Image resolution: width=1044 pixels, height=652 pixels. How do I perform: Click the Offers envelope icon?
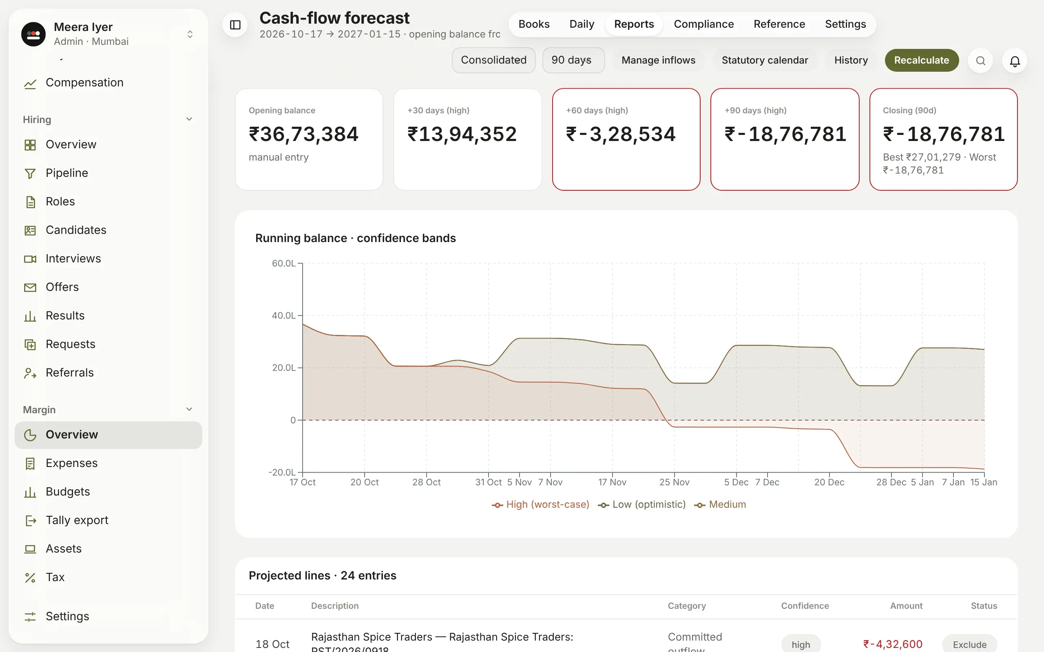(x=30, y=287)
